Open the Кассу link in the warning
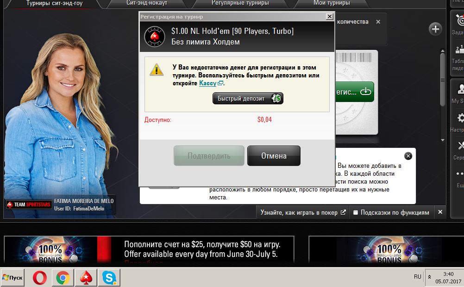The image size is (464, 287). (208, 83)
